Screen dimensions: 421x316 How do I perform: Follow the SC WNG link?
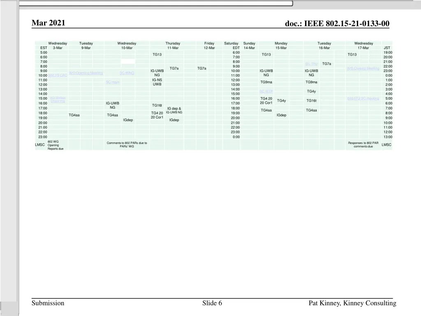click(127, 73)
